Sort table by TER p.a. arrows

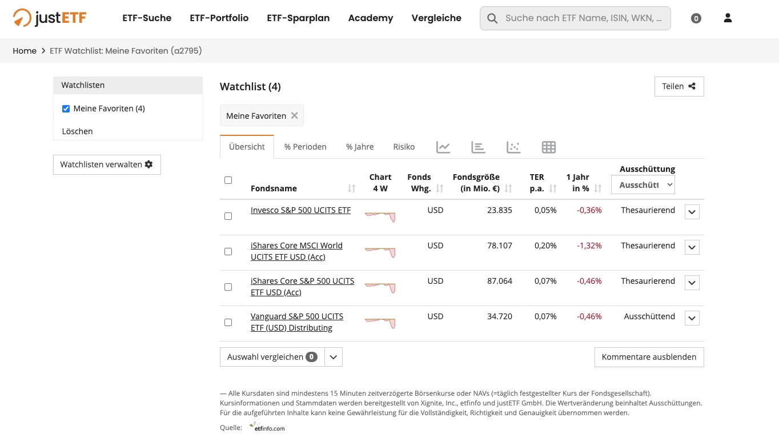coord(553,188)
